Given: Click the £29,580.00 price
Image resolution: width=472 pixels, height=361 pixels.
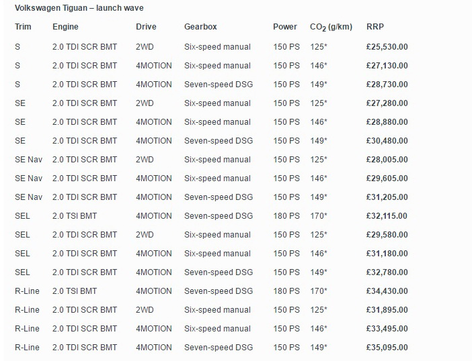Looking at the screenshot, I should pyautogui.click(x=387, y=235).
